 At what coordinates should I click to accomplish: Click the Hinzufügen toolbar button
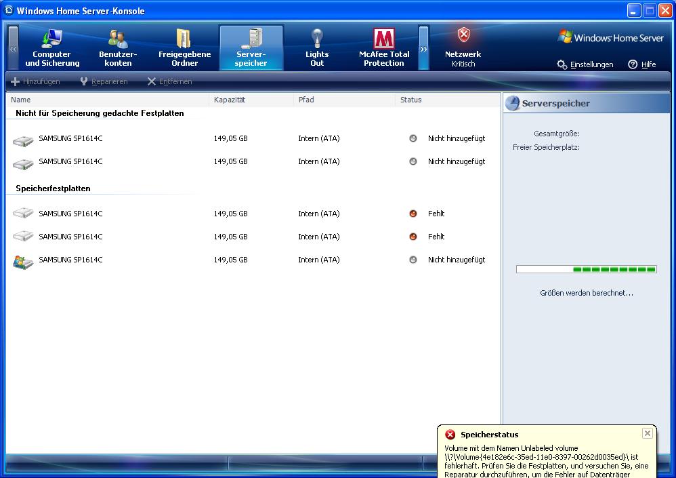35,81
